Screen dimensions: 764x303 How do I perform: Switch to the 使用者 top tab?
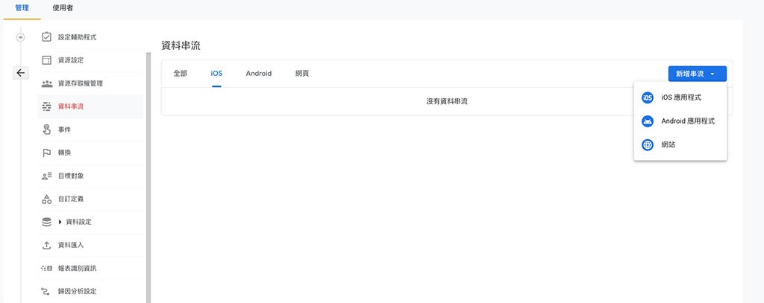63,8
